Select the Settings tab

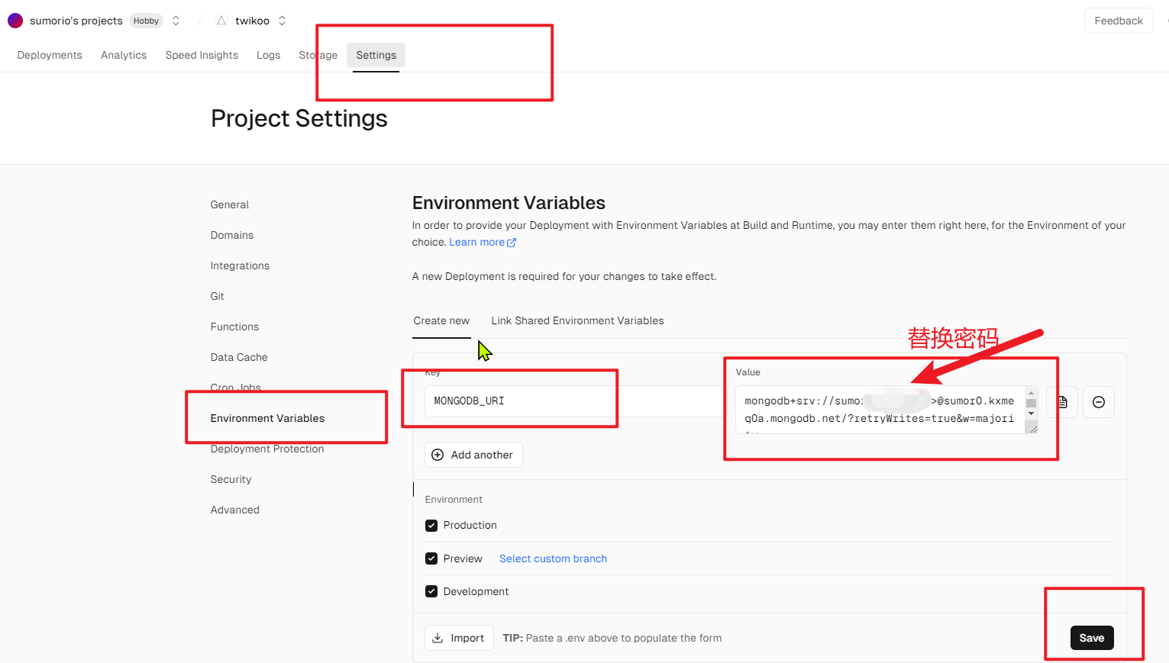tap(376, 55)
